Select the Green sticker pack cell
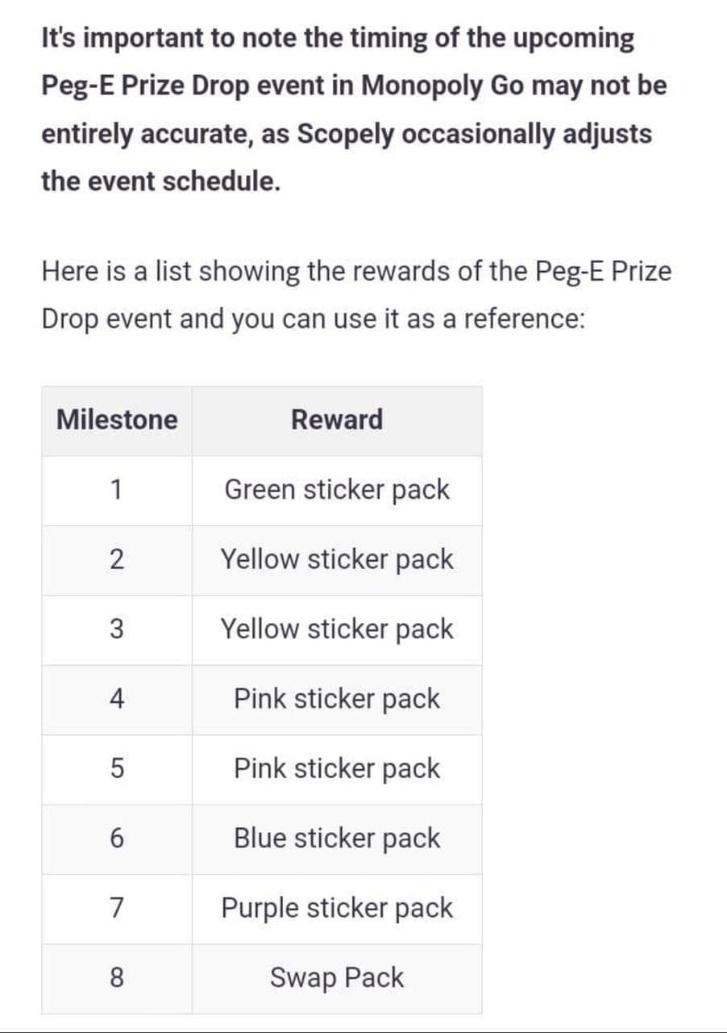This screenshot has height=1033, width=727. (x=337, y=490)
